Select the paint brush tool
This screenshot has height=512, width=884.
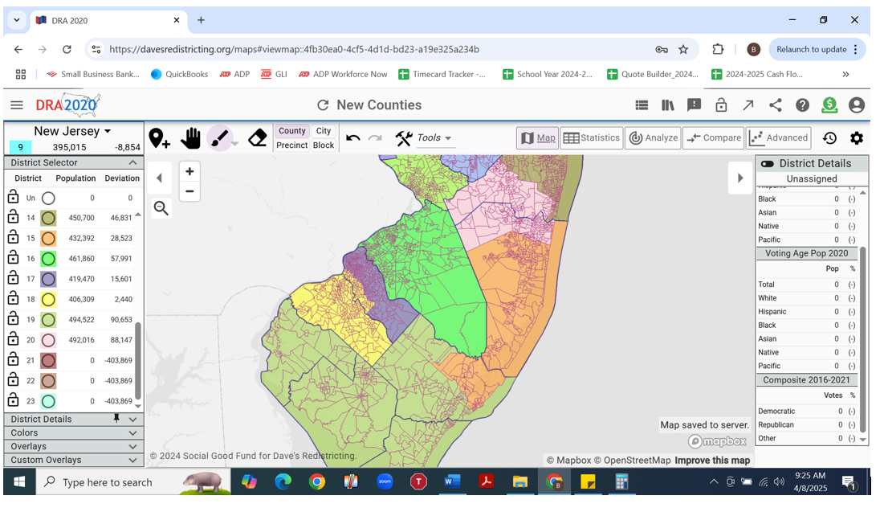tap(219, 138)
